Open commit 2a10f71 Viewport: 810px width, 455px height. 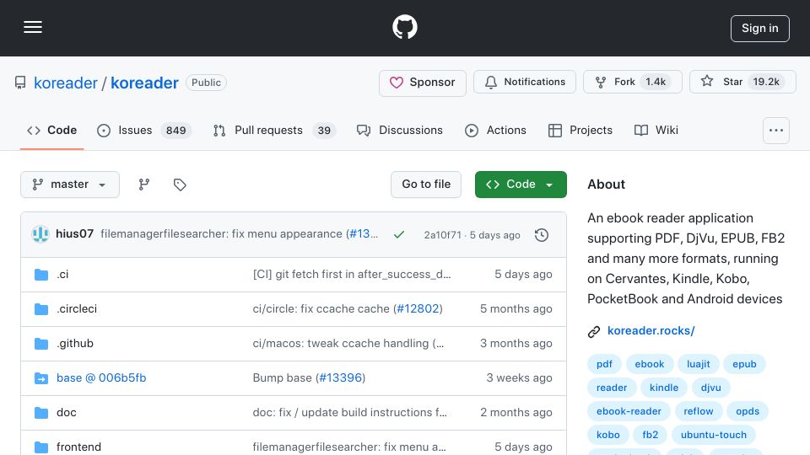442,235
